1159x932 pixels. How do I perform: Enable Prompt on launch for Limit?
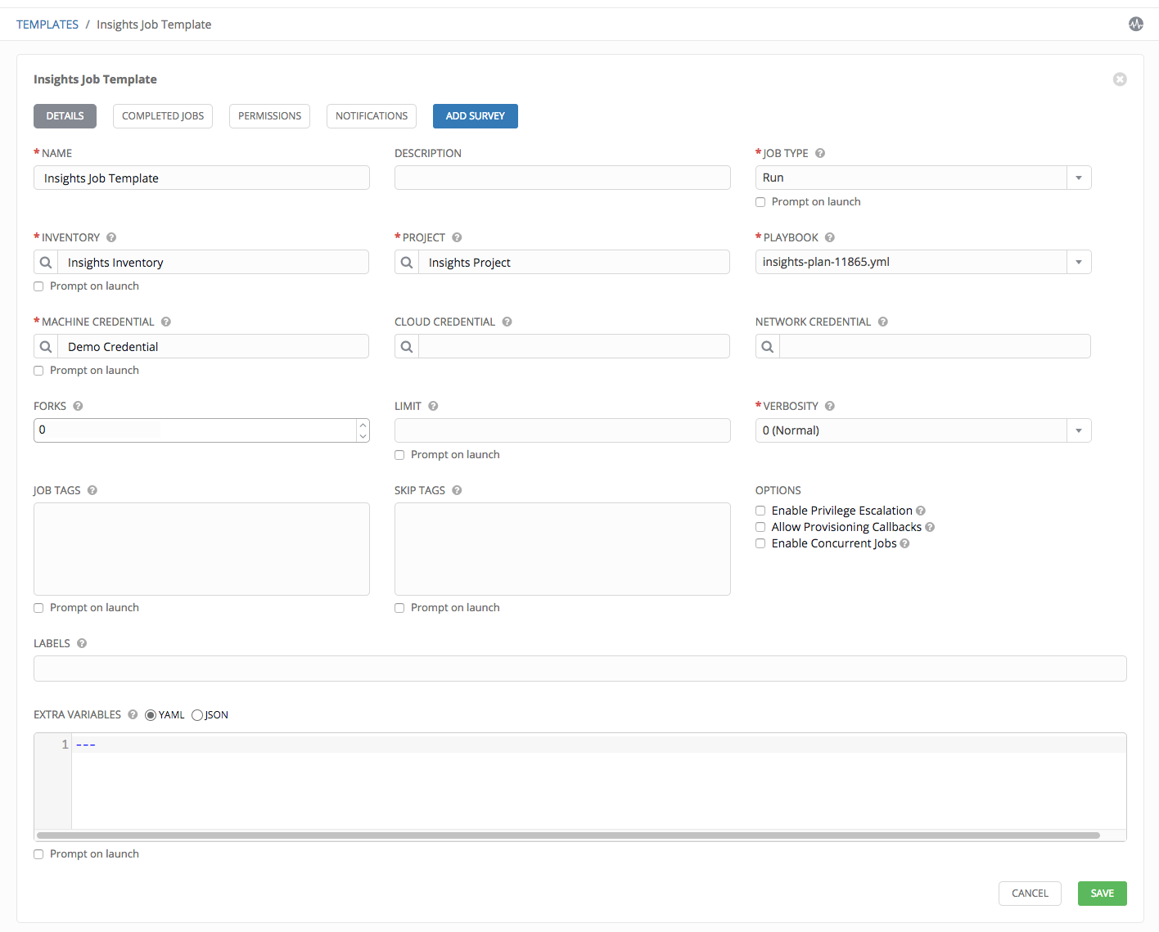[399, 455]
